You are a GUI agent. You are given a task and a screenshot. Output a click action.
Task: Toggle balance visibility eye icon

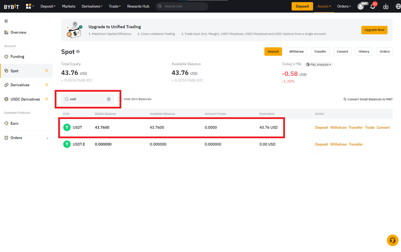tap(78, 51)
